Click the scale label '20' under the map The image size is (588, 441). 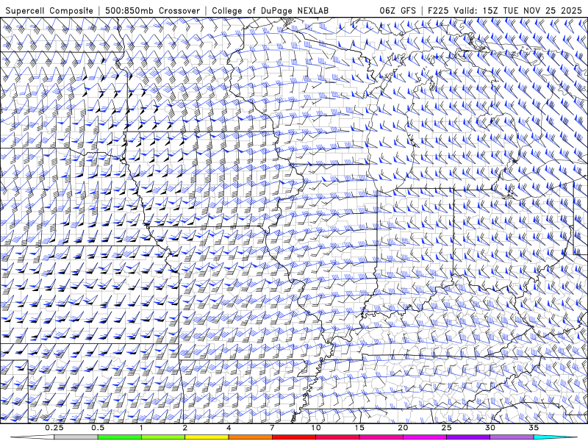pos(403,428)
